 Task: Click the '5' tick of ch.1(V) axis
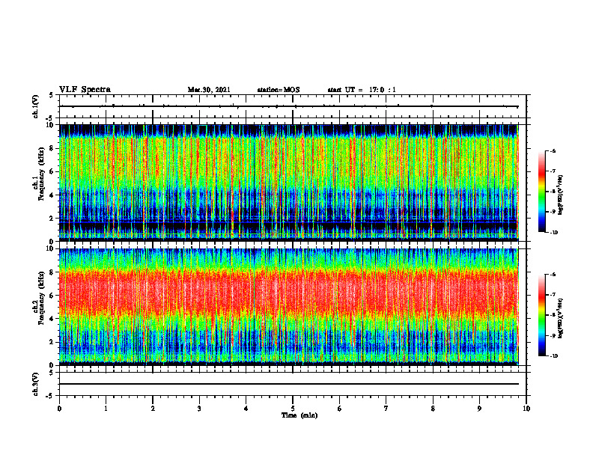[x=52, y=96]
